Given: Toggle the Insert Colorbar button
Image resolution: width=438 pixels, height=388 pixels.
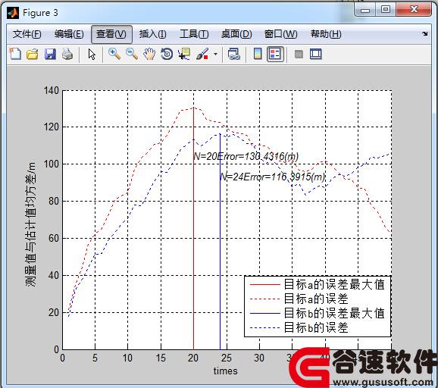Looking at the screenshot, I should tap(258, 54).
